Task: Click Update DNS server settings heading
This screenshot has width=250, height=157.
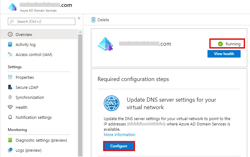Action: (x=171, y=104)
